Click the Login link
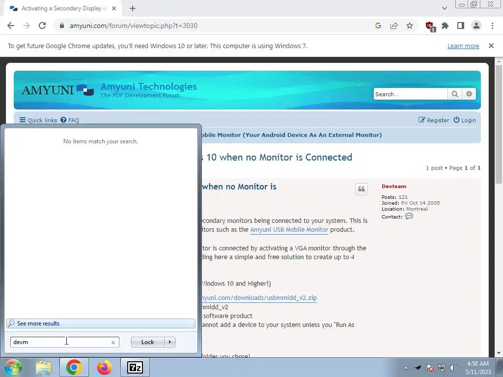 point(465,120)
